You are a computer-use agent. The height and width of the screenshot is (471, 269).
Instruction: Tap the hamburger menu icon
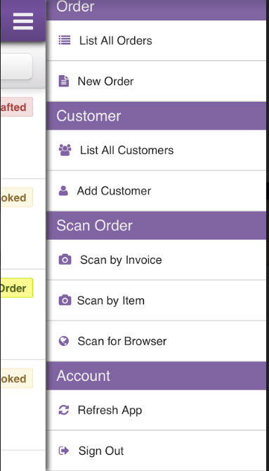point(23,21)
